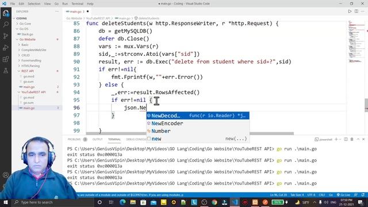Choose the 'new' autocomplete suggestion
This screenshot has height=207, width=368.
click(198, 139)
